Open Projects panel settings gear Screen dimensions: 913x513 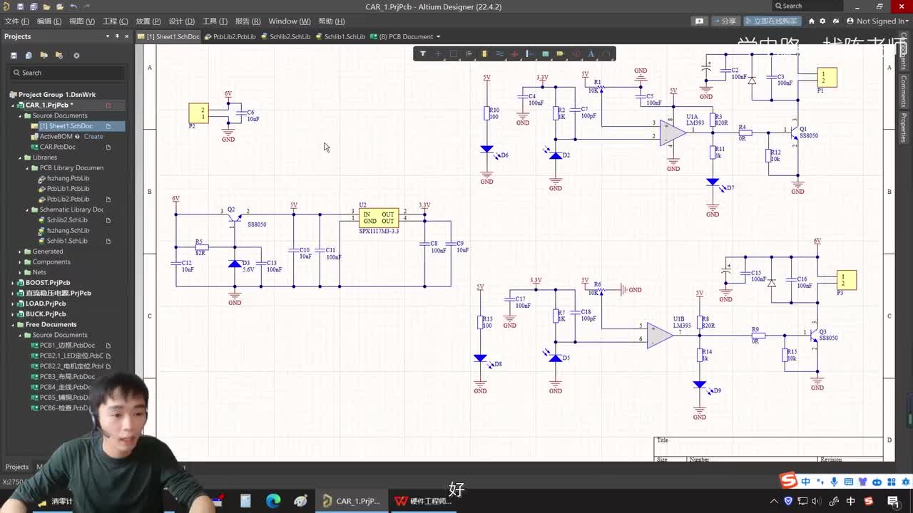click(x=76, y=55)
